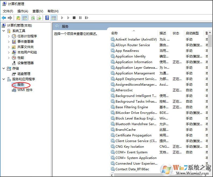Click the Pause Service icon
The height and width of the screenshot is (177, 213).
[x=80, y=18]
